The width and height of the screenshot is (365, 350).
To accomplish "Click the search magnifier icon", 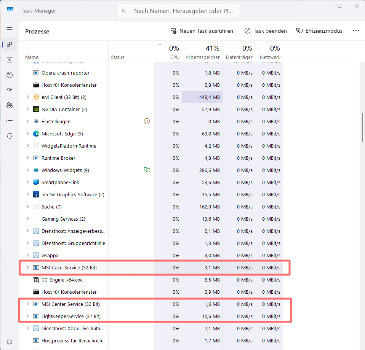I will coord(124,11).
